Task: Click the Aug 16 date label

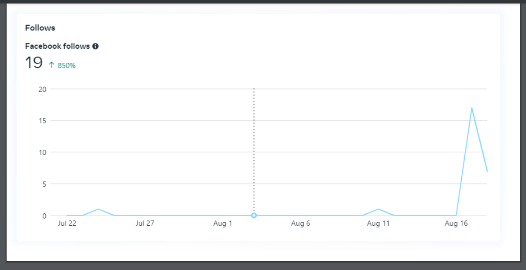Action: 456,223
